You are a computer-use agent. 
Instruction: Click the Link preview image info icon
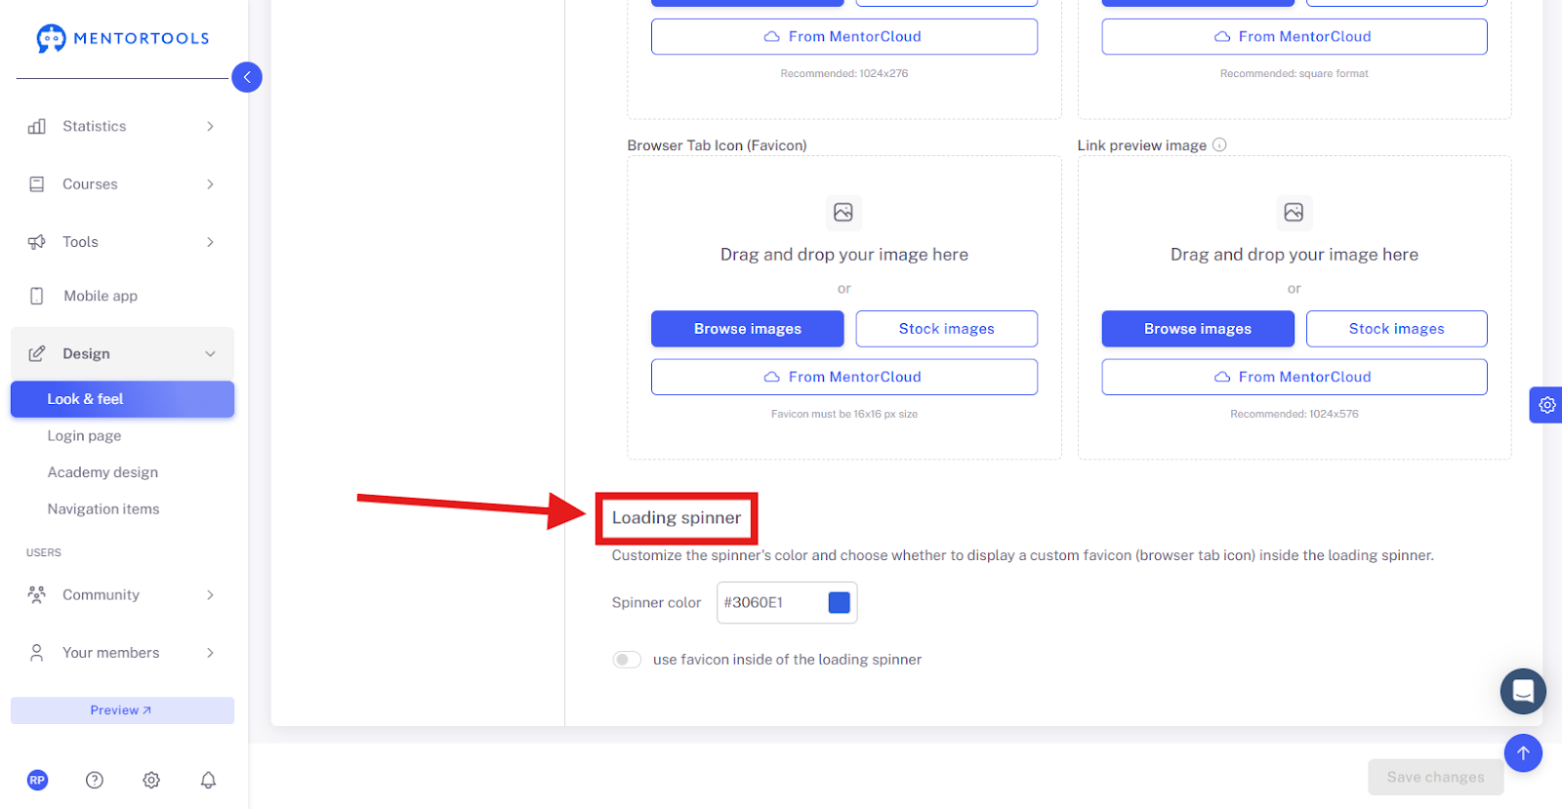pyautogui.click(x=1219, y=144)
